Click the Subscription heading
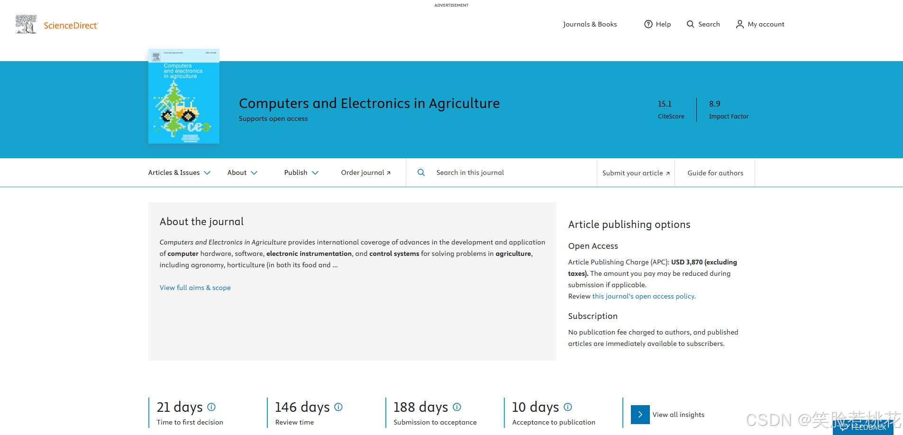This screenshot has height=435, width=903. click(593, 316)
